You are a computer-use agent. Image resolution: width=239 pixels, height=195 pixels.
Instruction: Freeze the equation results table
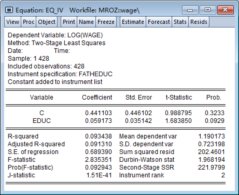pyautogui.click(x=106, y=22)
